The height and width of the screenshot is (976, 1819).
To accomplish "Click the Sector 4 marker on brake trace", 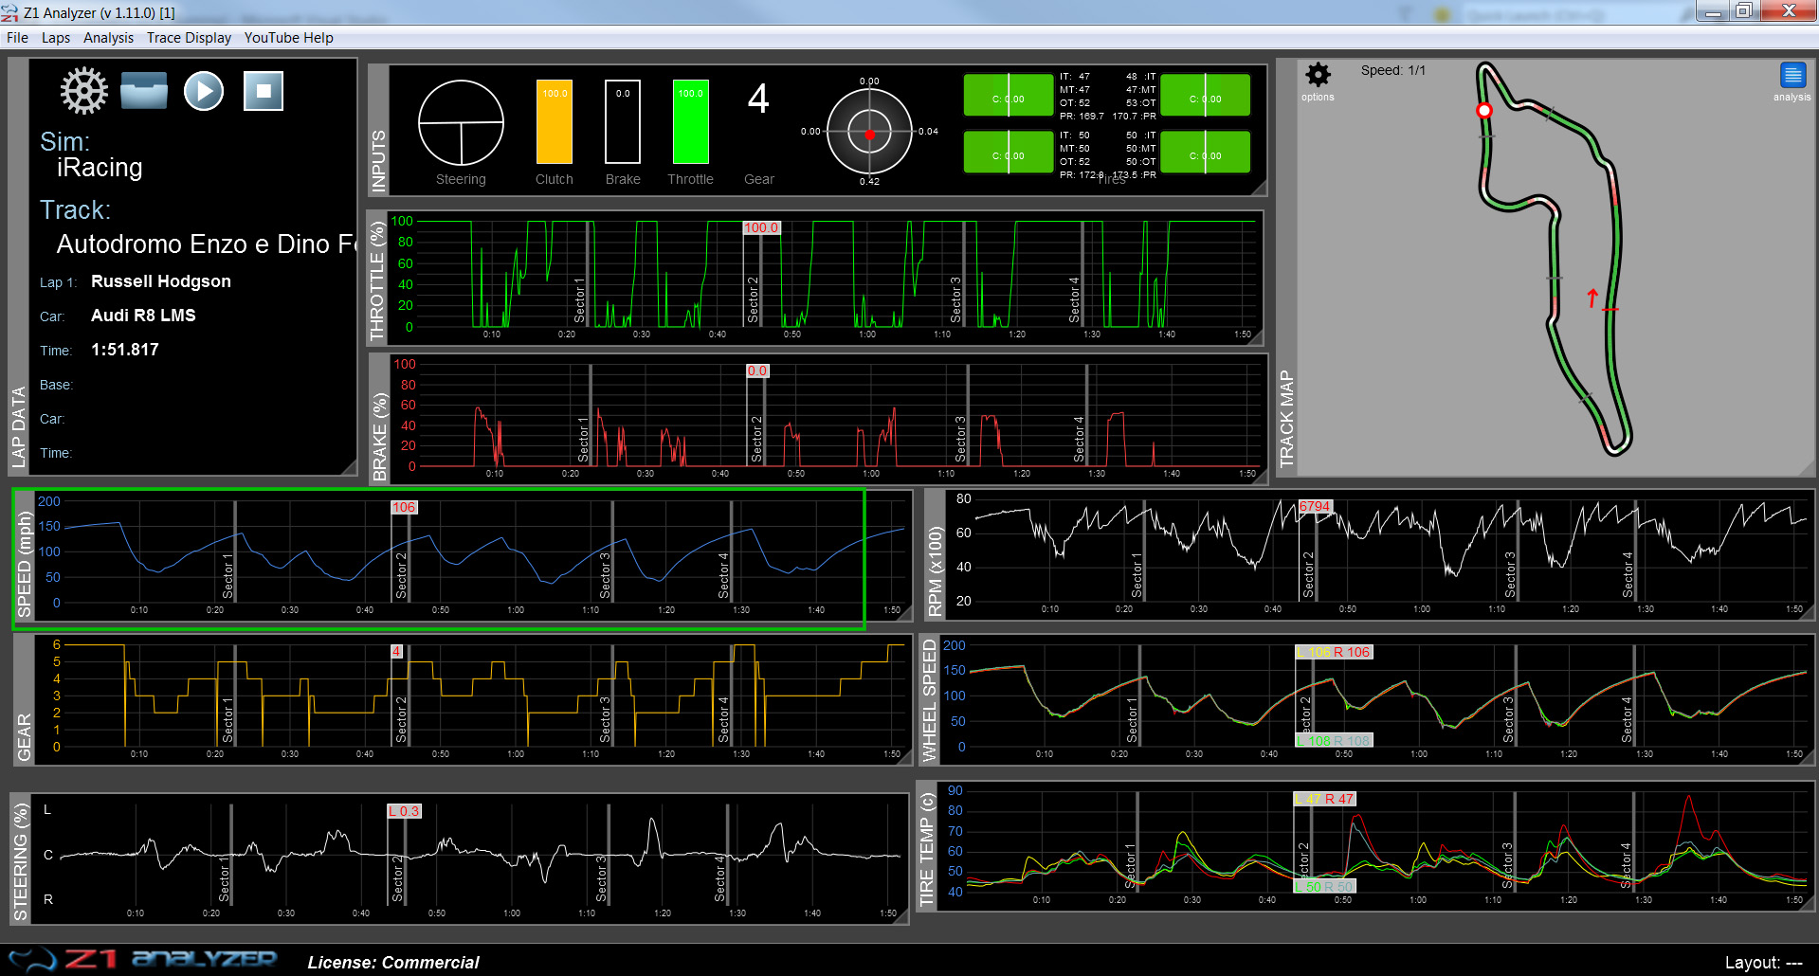I will point(1080,439).
